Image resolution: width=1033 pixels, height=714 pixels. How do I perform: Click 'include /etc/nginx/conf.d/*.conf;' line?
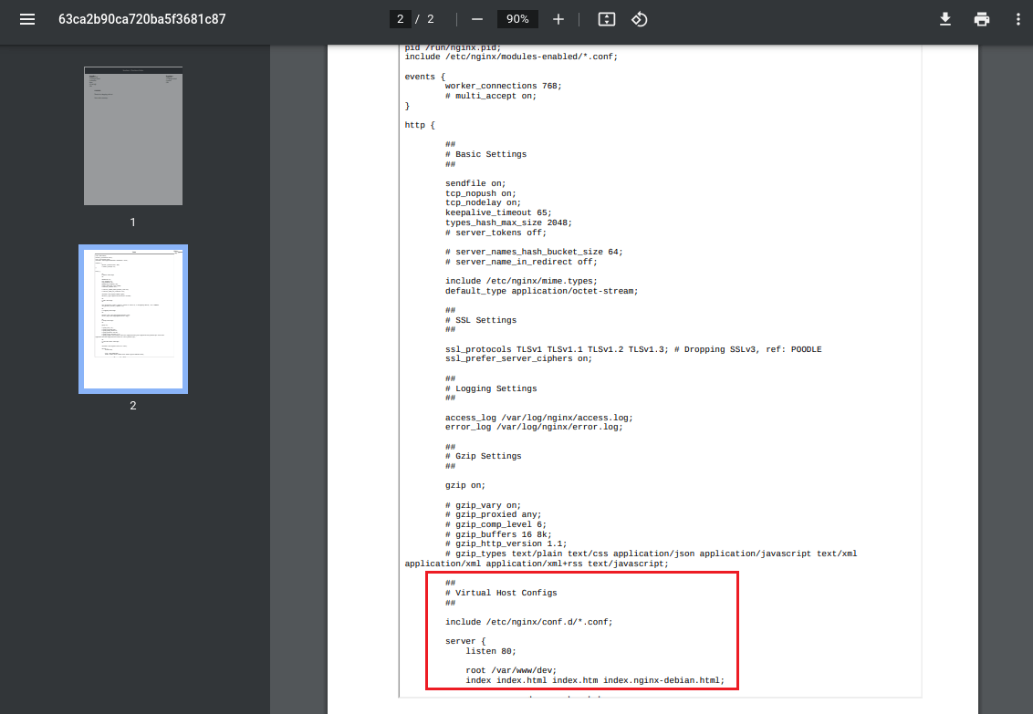(529, 622)
